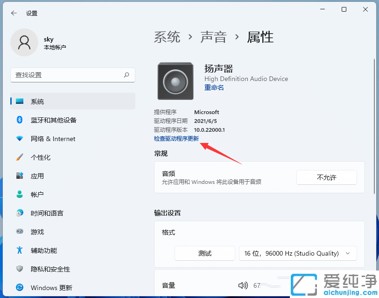Navigate to 系统 in the breadcrumb
The height and width of the screenshot is (298, 379).
point(167,37)
